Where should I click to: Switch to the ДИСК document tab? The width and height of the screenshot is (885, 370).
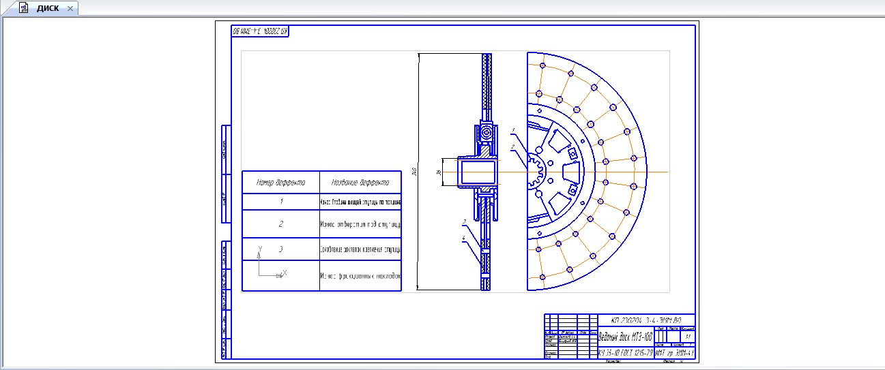[48, 8]
